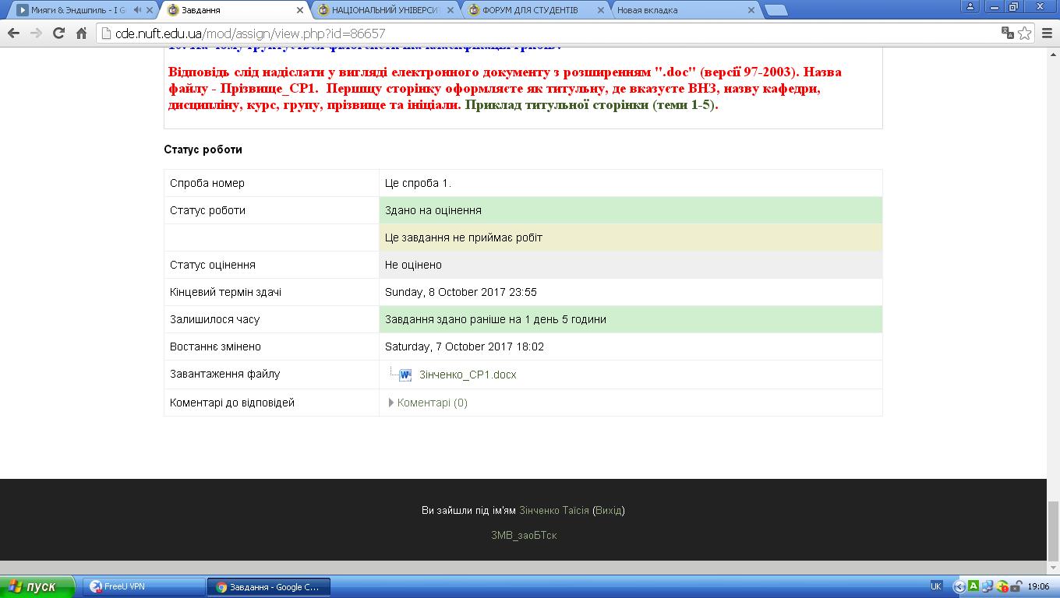Open the Chrome hamburger menu
The image size is (1060, 598).
tap(1047, 33)
